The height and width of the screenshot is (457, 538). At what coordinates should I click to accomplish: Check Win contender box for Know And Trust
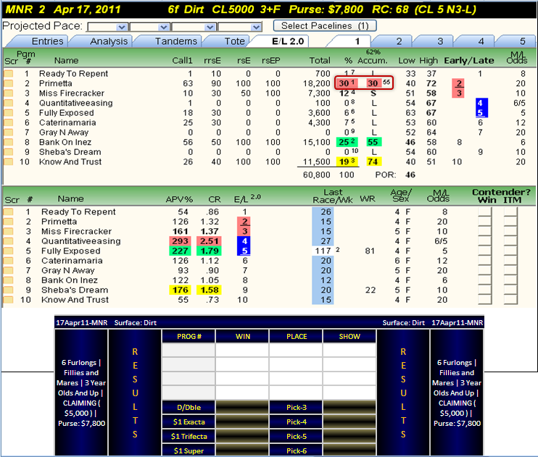485,300
